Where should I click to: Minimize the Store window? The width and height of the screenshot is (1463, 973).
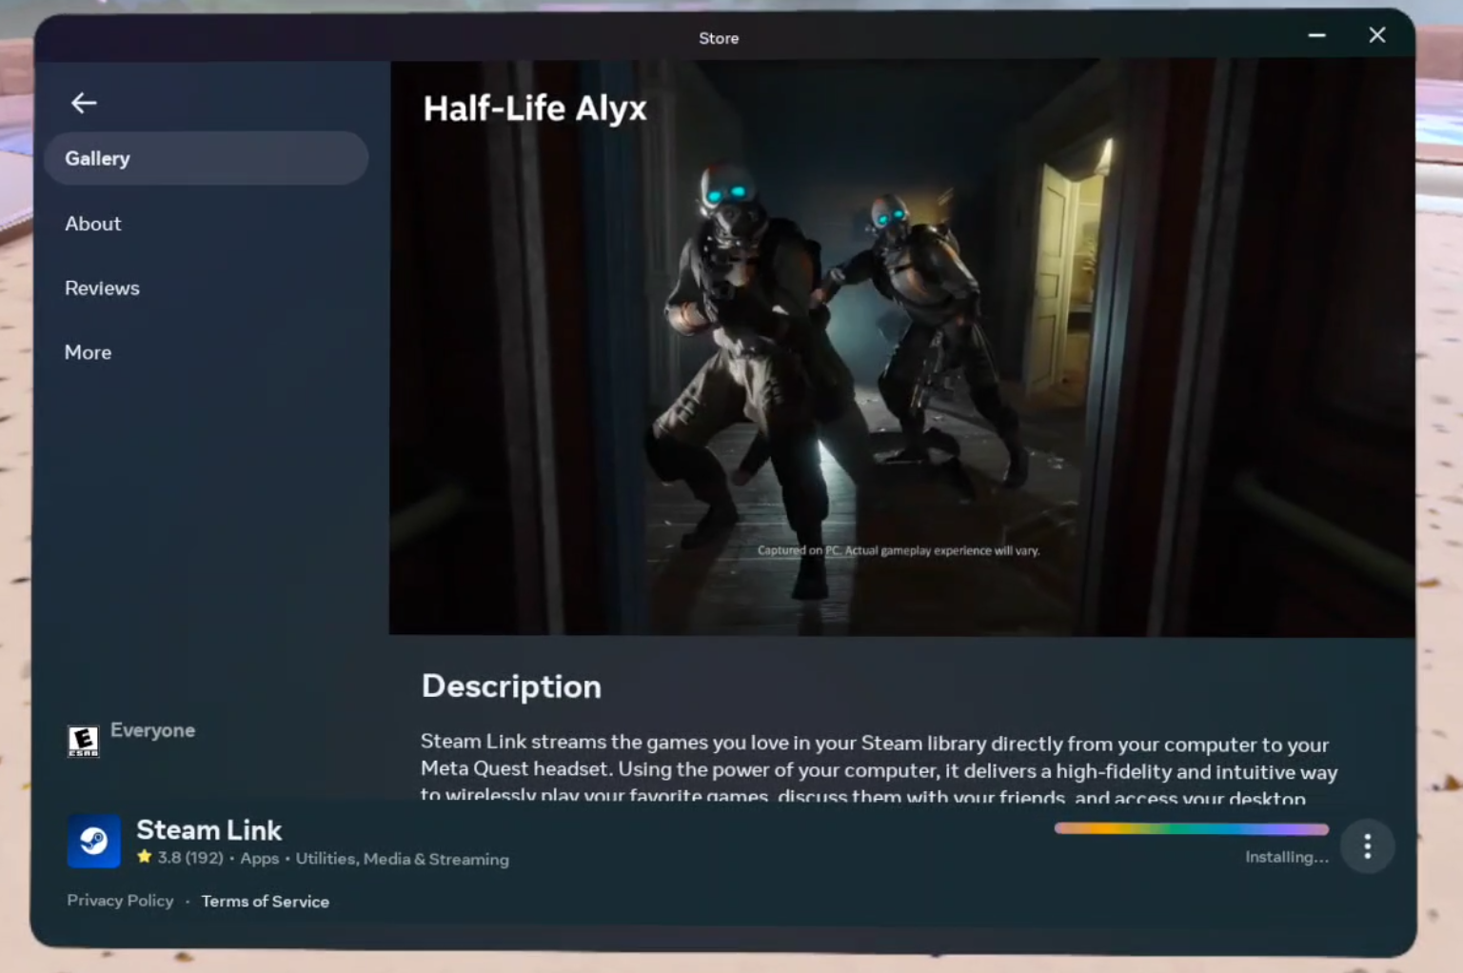[x=1316, y=35]
